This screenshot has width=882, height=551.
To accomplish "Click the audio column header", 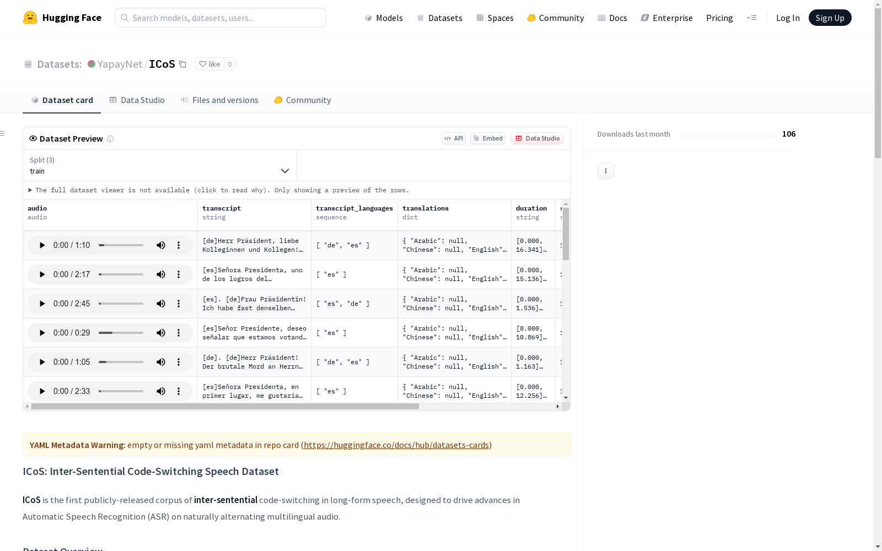I will point(110,215).
